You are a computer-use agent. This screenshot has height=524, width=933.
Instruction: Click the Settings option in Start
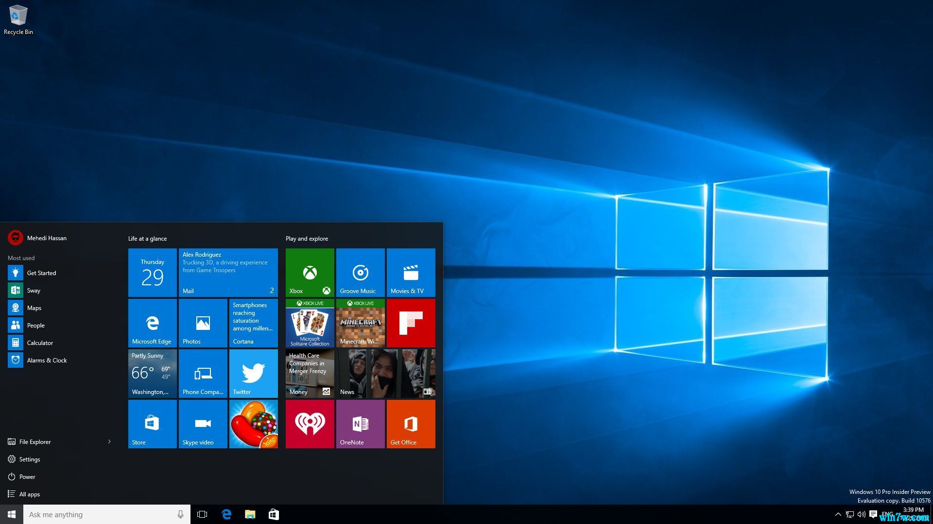(x=30, y=458)
